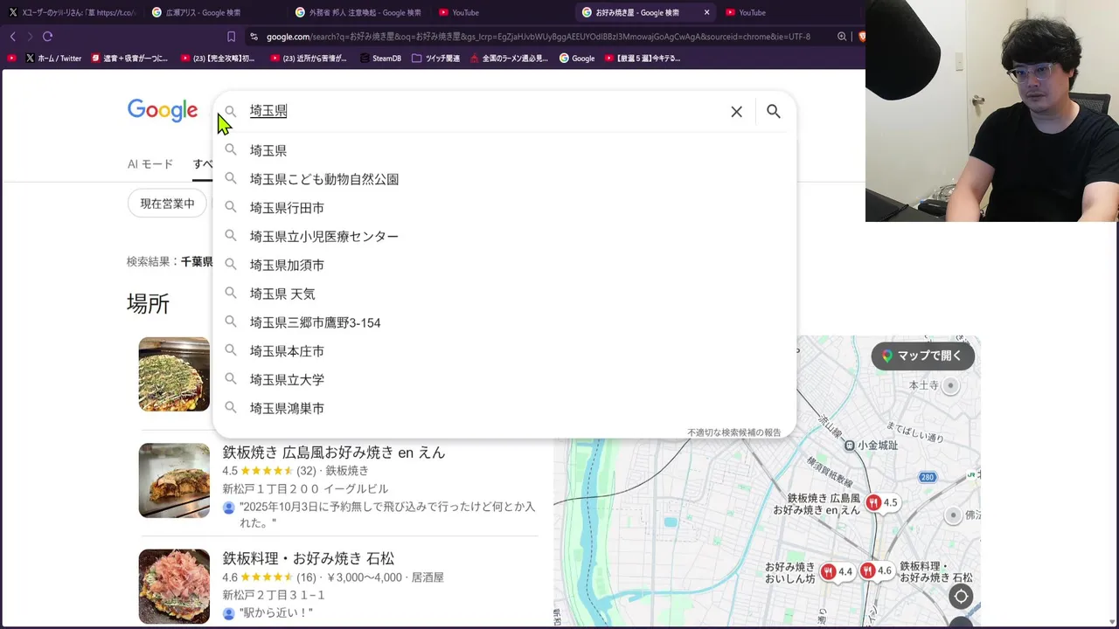This screenshot has height=629, width=1119.
Task: Select suggestion 埼玉県加須市
Action: pos(504,265)
